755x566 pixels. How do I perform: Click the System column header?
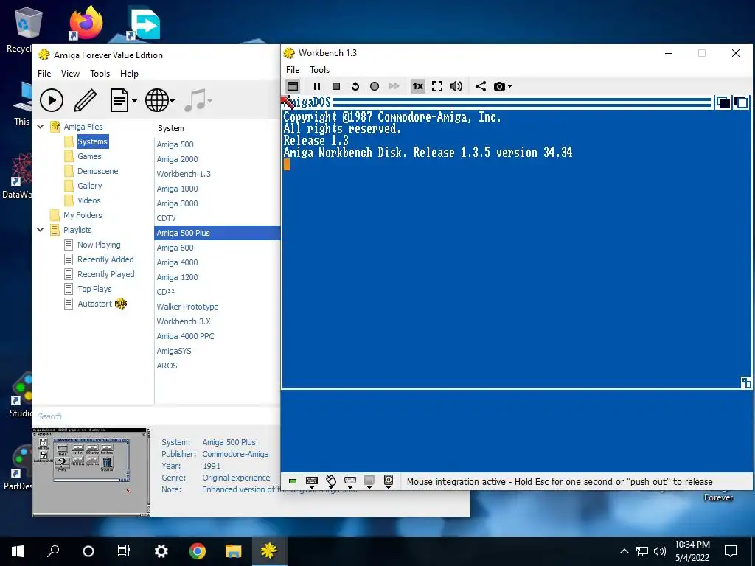click(x=170, y=128)
